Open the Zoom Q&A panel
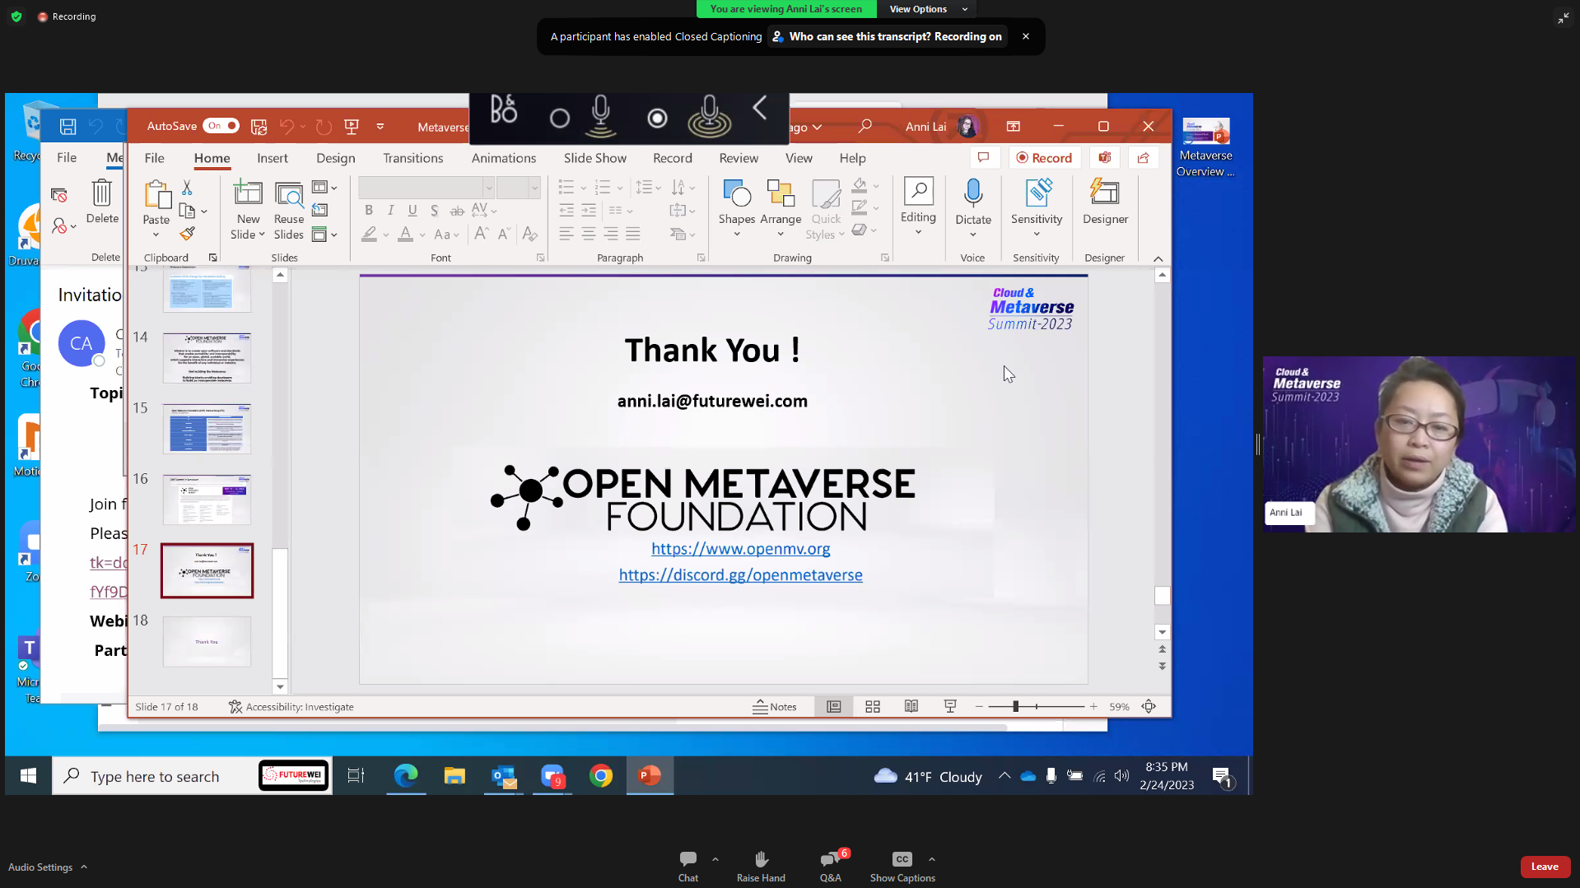The image size is (1580, 888). pos(831,867)
